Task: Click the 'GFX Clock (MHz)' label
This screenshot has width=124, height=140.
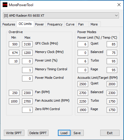Action: coord(46,43)
